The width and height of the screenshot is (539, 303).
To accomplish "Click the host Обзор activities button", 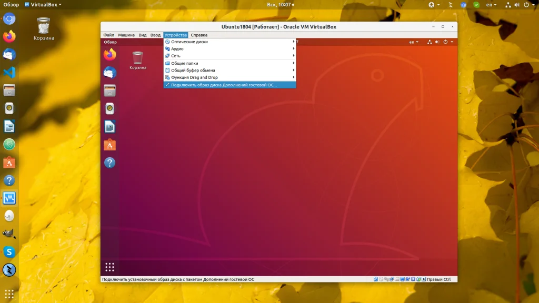I will click(x=11, y=5).
